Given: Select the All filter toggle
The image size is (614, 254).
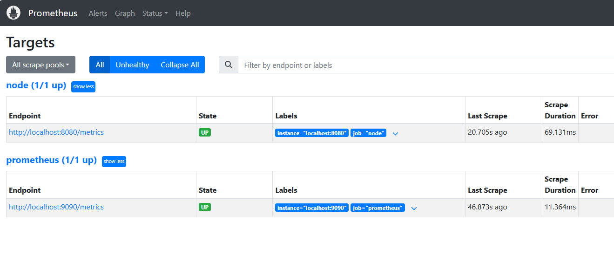Looking at the screenshot, I should 100,65.
